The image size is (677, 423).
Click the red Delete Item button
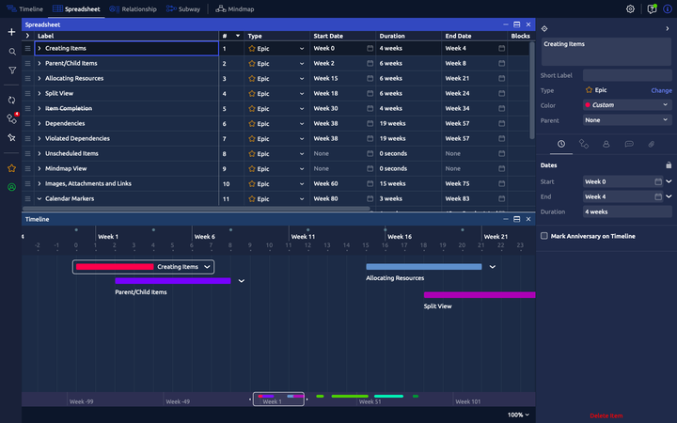pos(606,415)
